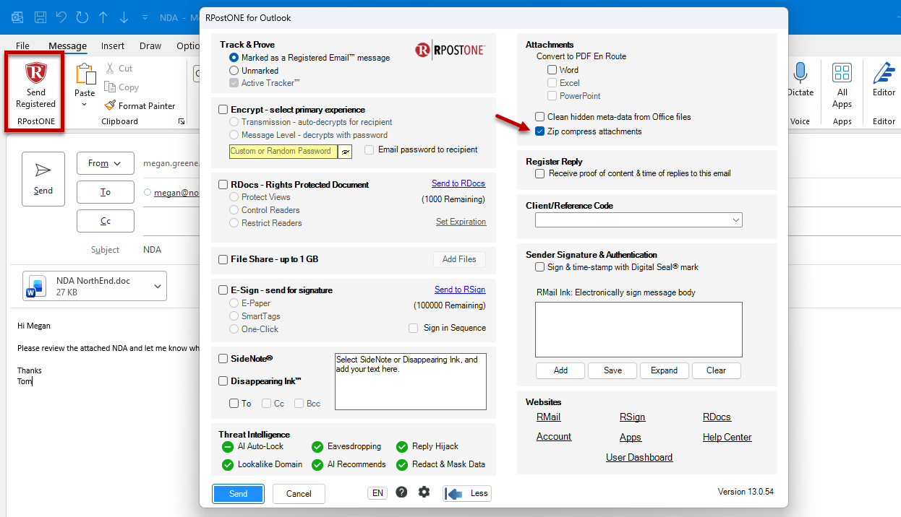Click the Custom or Random Password field
The image size is (901, 517).
tap(283, 151)
